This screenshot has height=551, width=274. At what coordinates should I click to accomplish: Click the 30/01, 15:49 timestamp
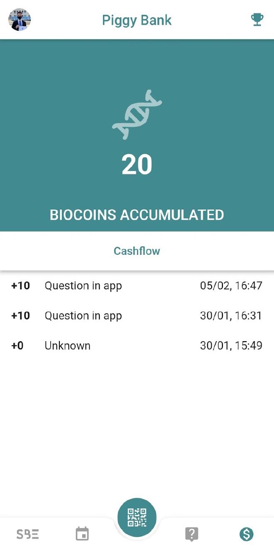[231, 345]
